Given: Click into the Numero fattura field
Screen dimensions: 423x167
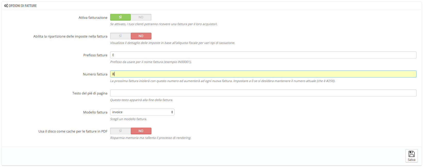Looking at the screenshot, I should (263, 74).
